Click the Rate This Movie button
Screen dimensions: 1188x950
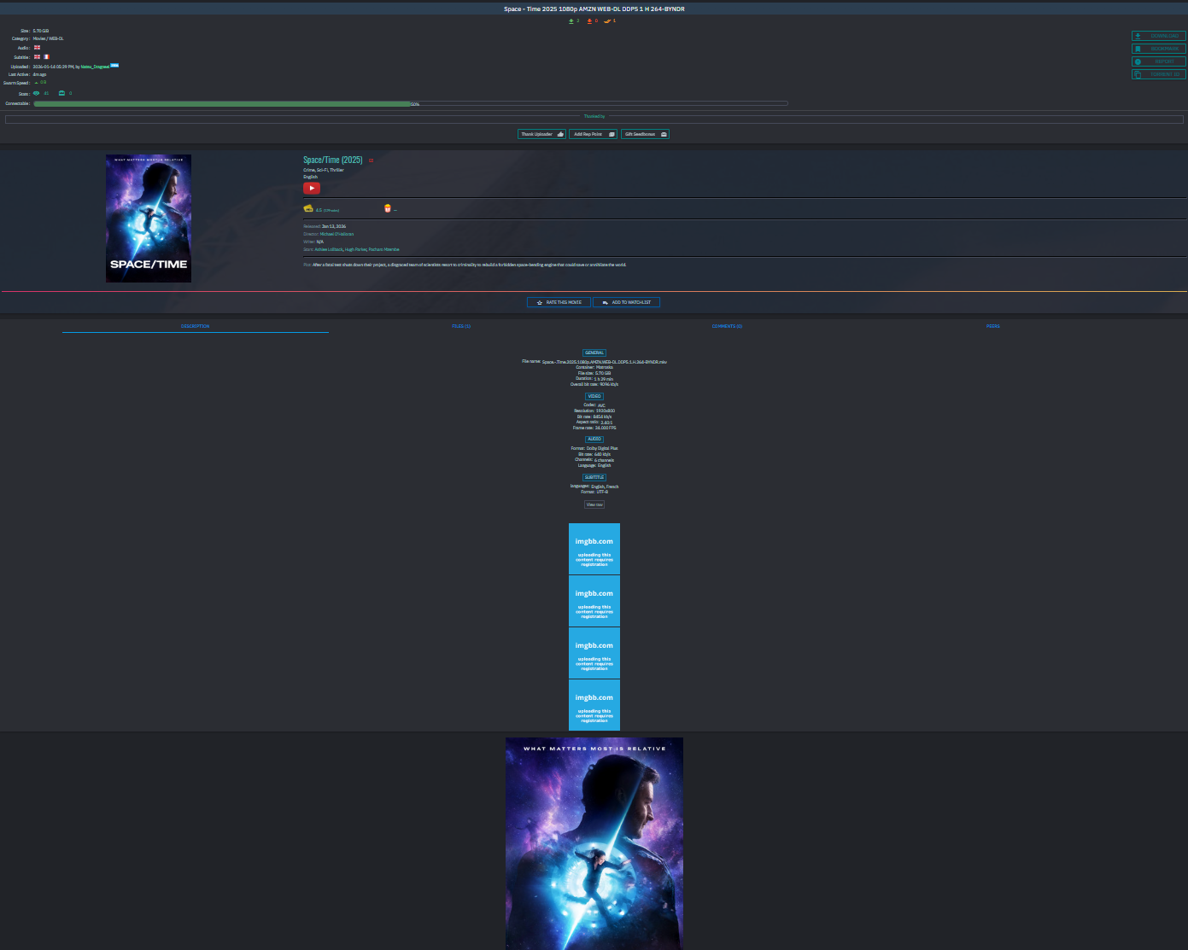[559, 302]
